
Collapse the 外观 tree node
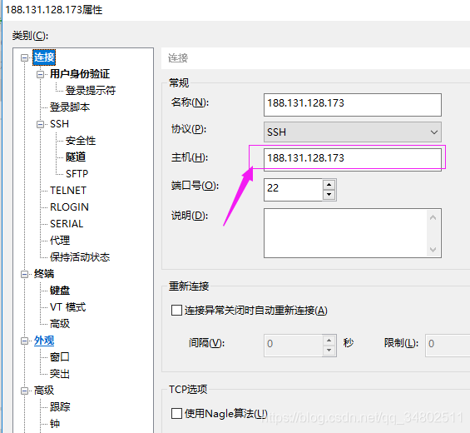coord(25,341)
